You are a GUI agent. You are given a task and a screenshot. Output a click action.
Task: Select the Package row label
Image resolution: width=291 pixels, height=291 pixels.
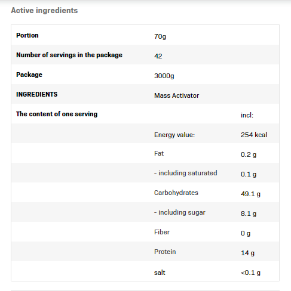click(29, 75)
